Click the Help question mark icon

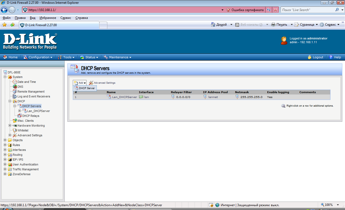(331, 57)
